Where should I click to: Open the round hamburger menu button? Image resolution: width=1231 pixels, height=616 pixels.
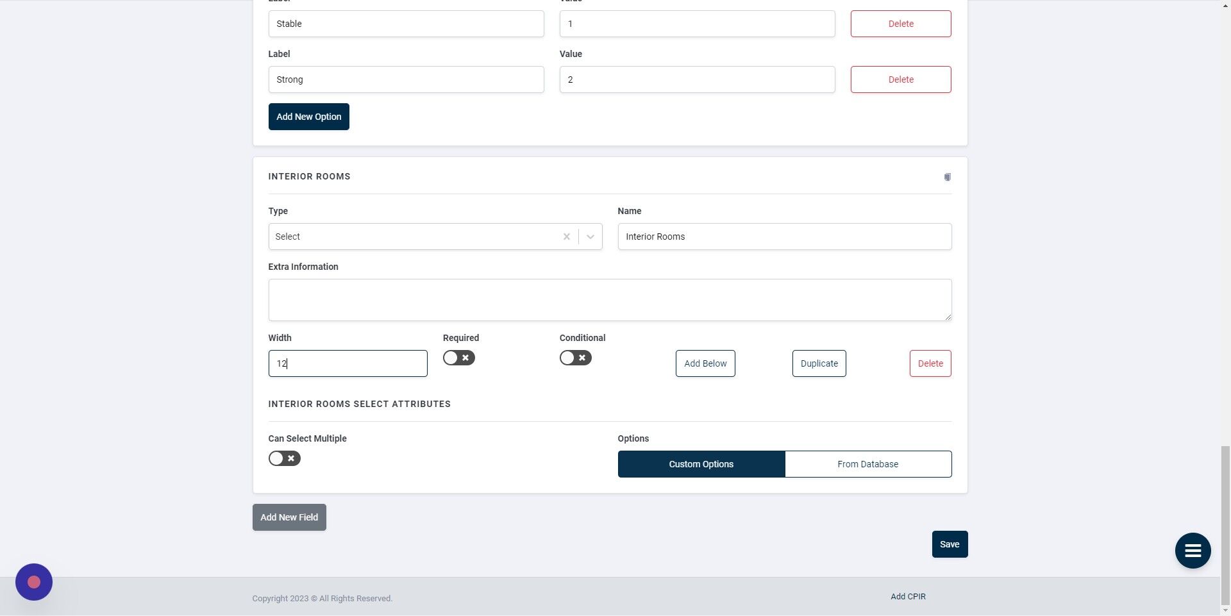coord(1193,551)
